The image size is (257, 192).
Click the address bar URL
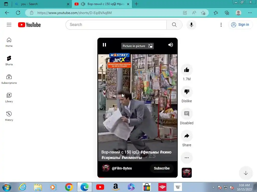[x=74, y=13]
